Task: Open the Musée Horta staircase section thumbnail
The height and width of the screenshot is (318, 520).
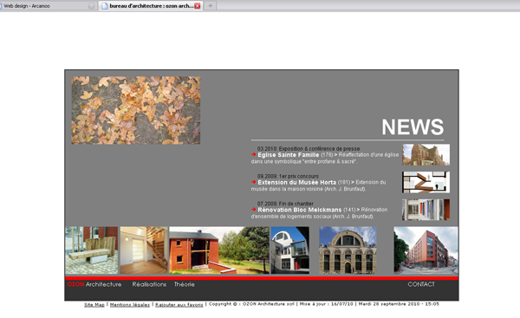Action: tap(426, 182)
